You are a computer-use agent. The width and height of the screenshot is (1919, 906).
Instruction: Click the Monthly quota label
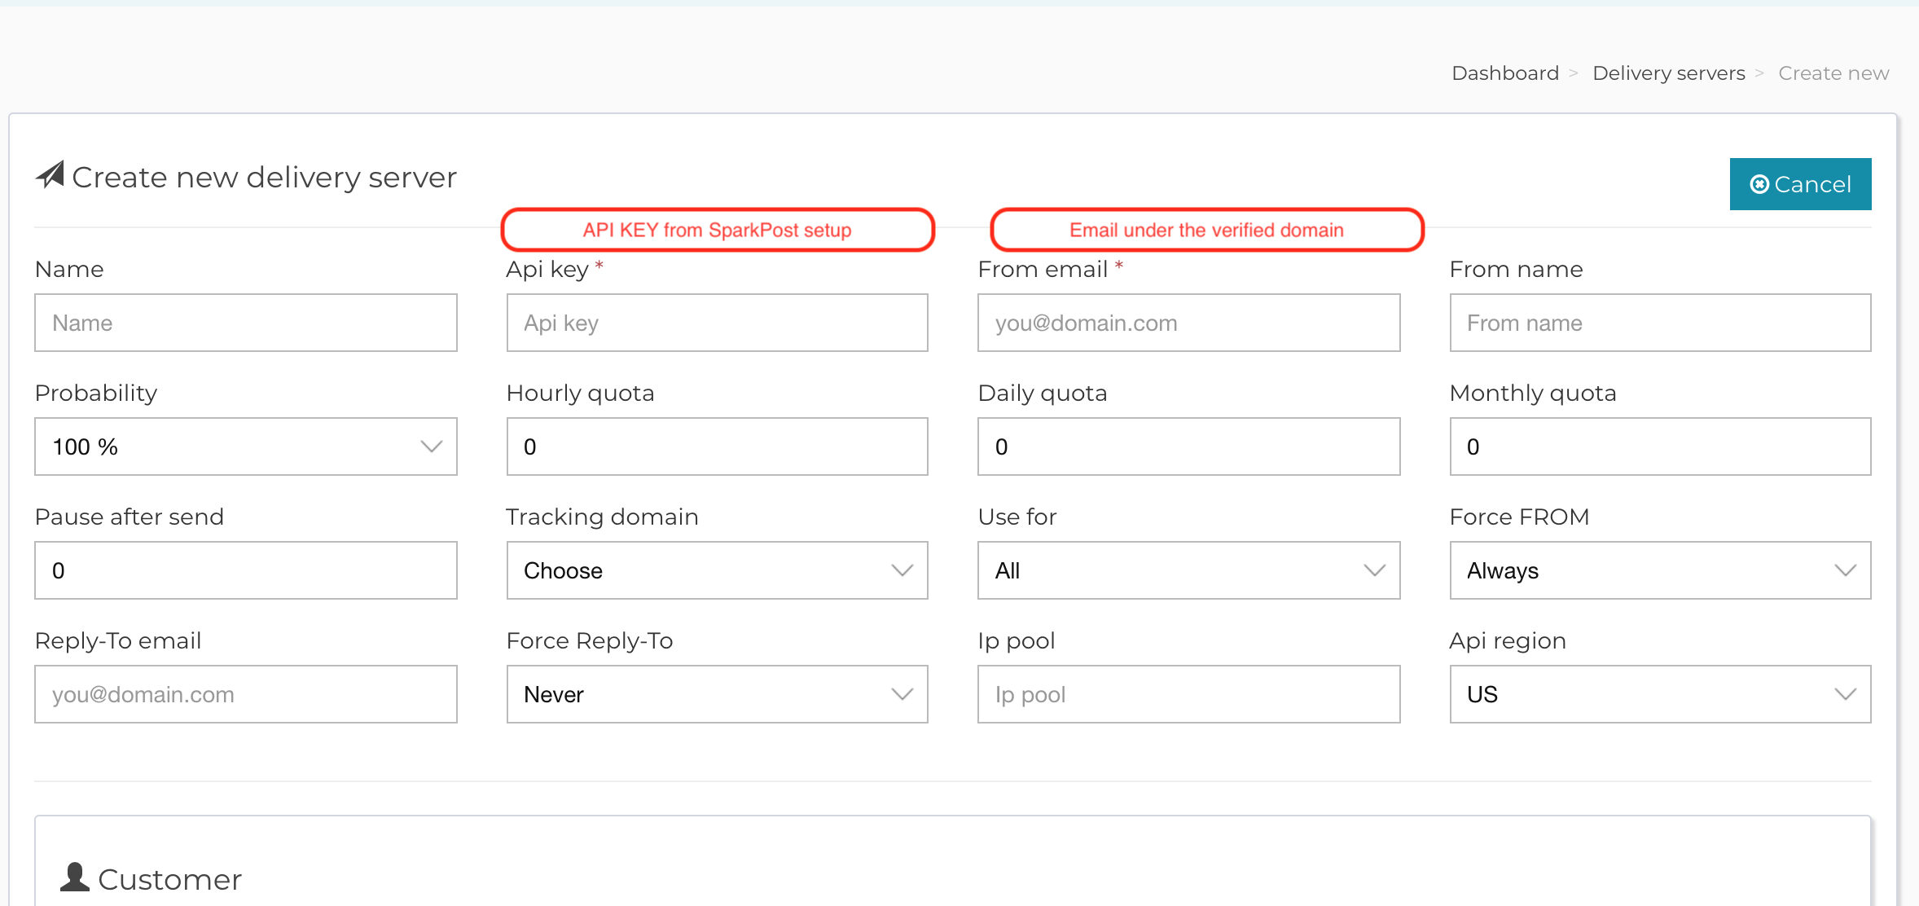[x=1533, y=393]
